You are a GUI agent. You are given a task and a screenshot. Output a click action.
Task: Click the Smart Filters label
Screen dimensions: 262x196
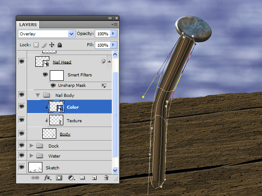coord(80,75)
